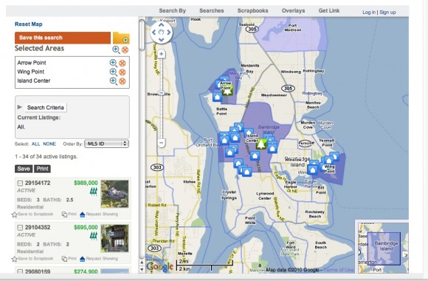Open the Searches menu

[212, 10]
